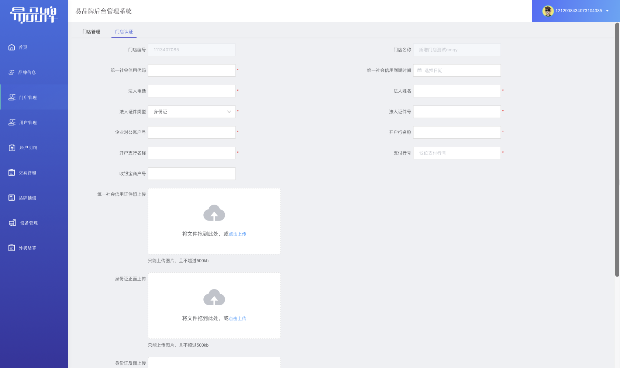The width and height of the screenshot is (620, 368).
Task: Focus the 法人证件号 input field
Action: tap(457, 112)
